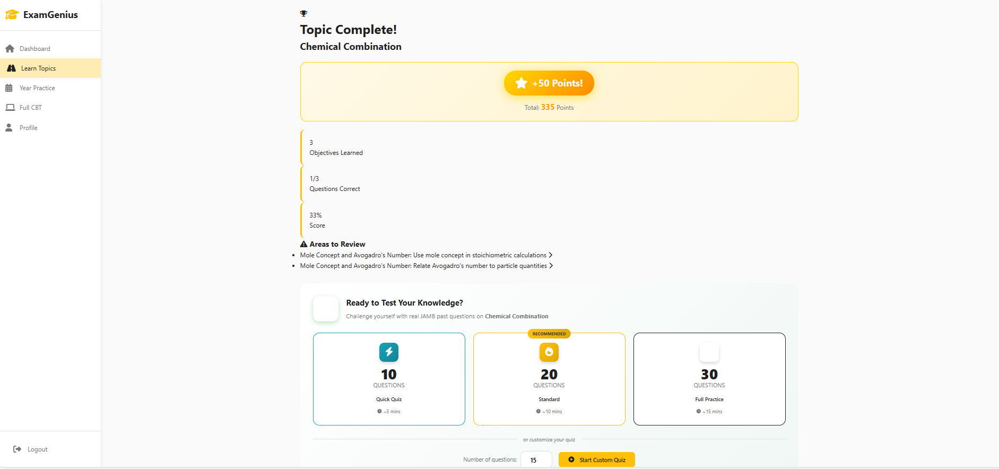Choose the 20 questions Standard quiz card
The image size is (999, 469).
[549, 379]
